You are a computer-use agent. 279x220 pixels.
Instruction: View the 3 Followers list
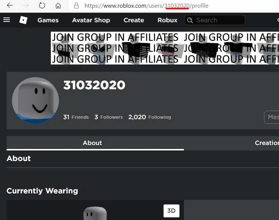pos(109,117)
